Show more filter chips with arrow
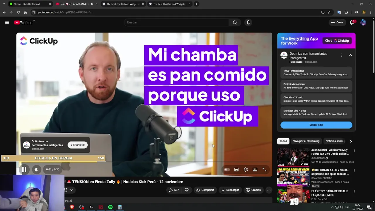Image resolution: width=375 pixels, height=211 pixels. 351,142
